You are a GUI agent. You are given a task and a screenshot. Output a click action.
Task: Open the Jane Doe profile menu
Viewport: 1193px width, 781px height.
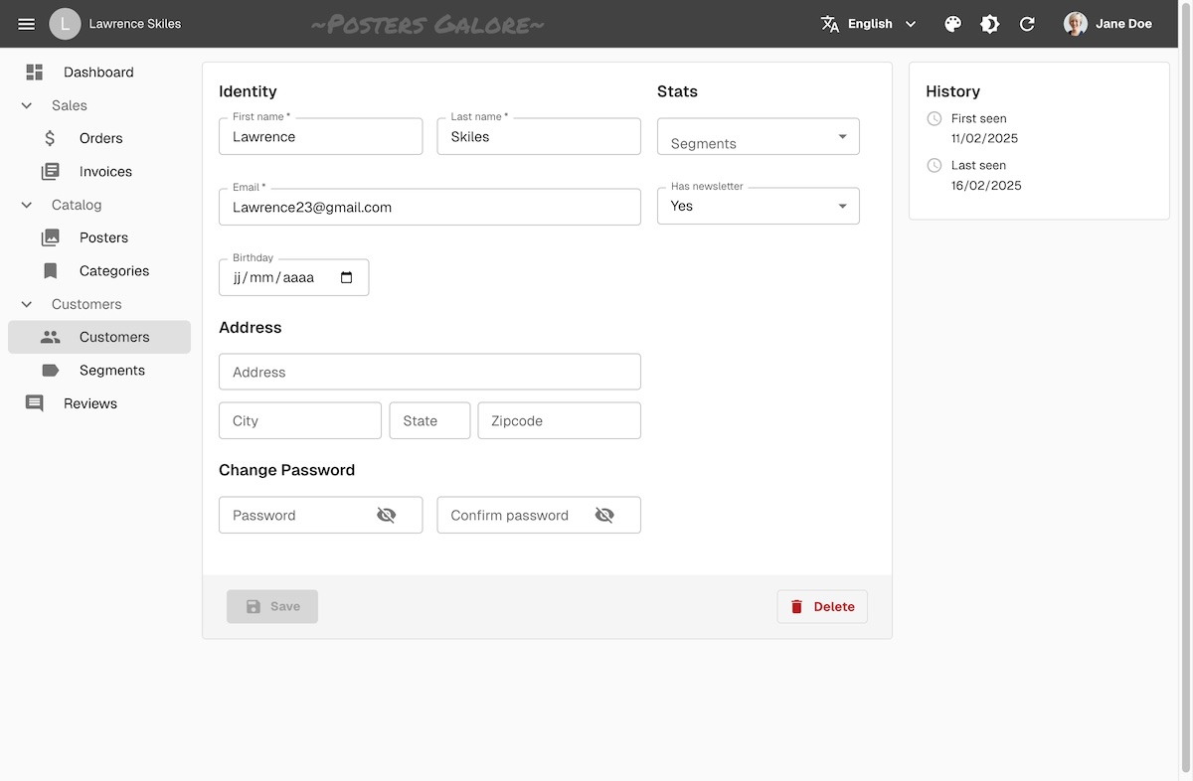click(1108, 23)
